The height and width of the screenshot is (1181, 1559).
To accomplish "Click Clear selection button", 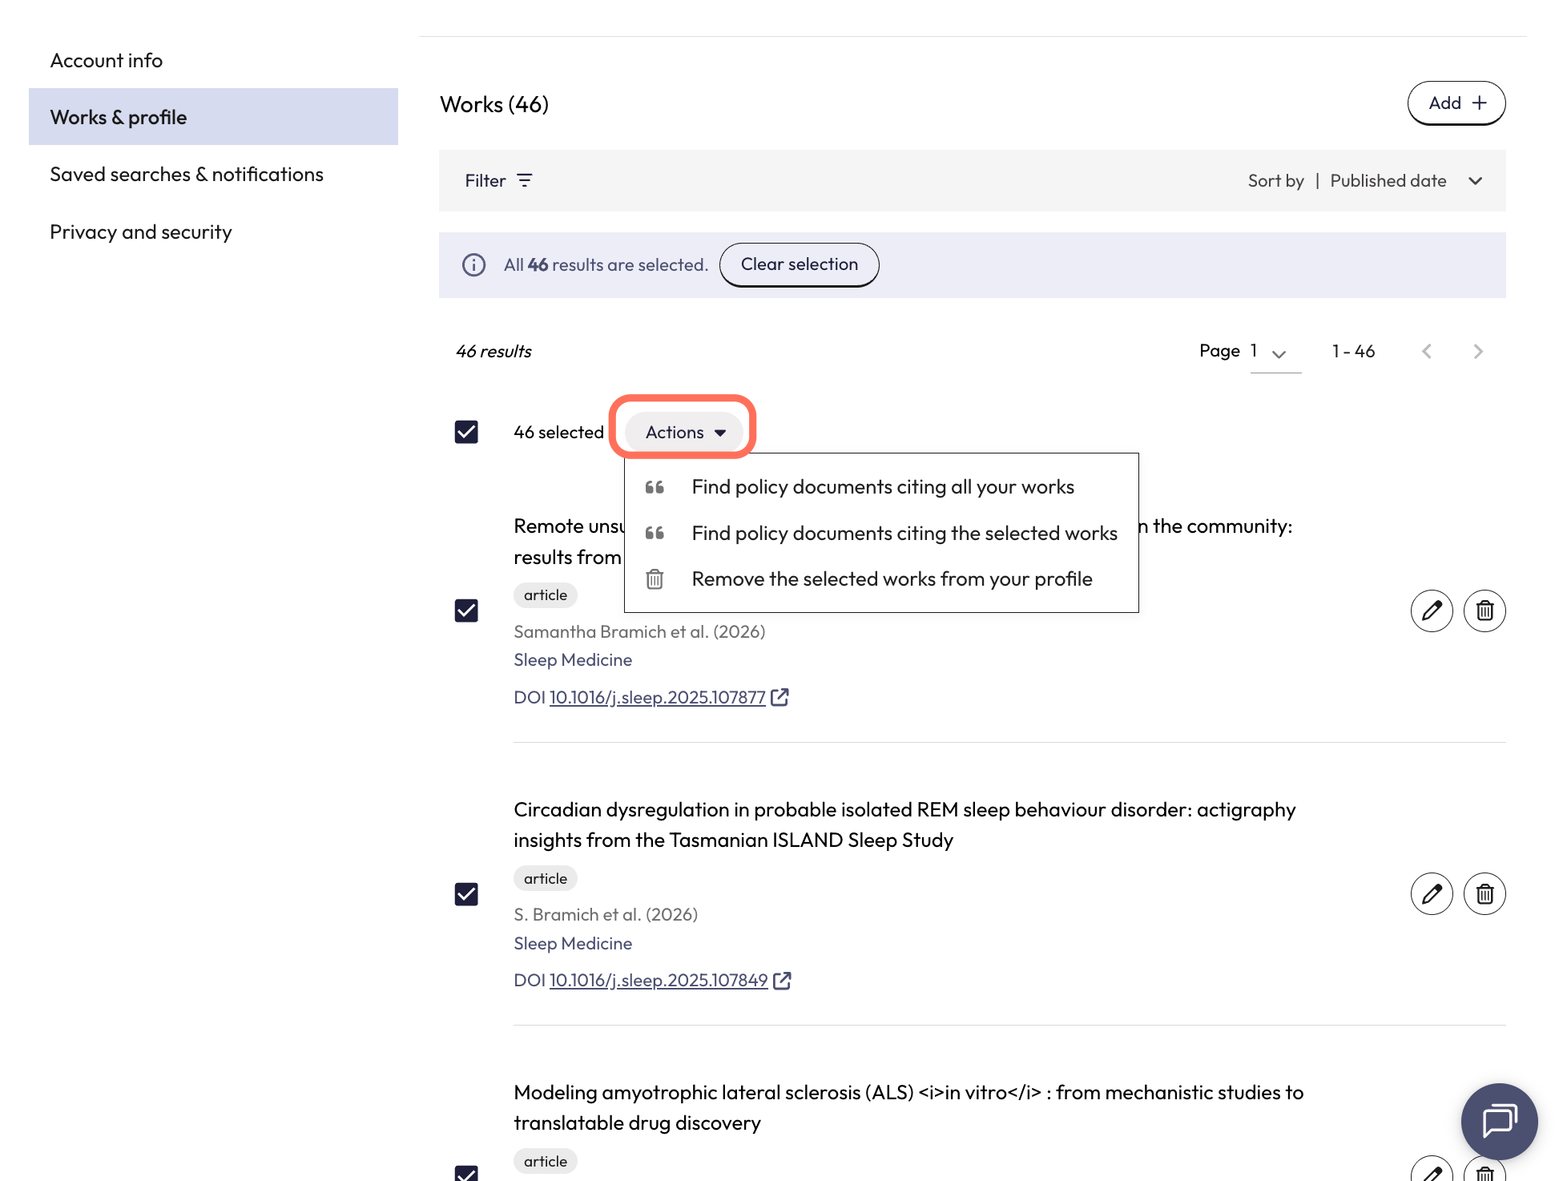I will (799, 264).
